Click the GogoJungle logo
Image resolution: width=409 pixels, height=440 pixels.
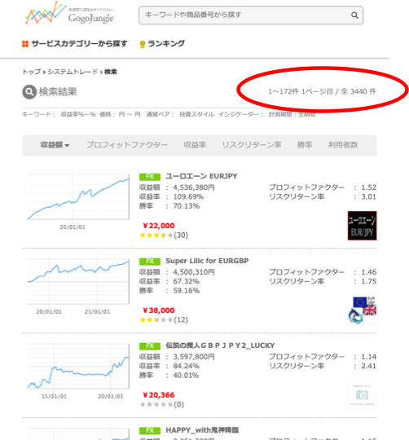69,13
